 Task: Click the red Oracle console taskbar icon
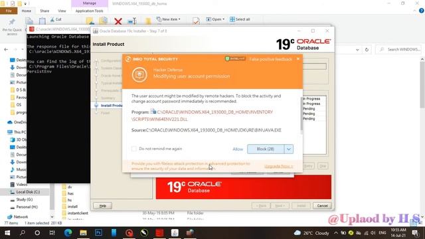(x=159, y=233)
